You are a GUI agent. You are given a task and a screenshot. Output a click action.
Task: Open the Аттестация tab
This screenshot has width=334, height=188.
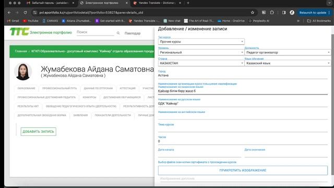pos(127,88)
